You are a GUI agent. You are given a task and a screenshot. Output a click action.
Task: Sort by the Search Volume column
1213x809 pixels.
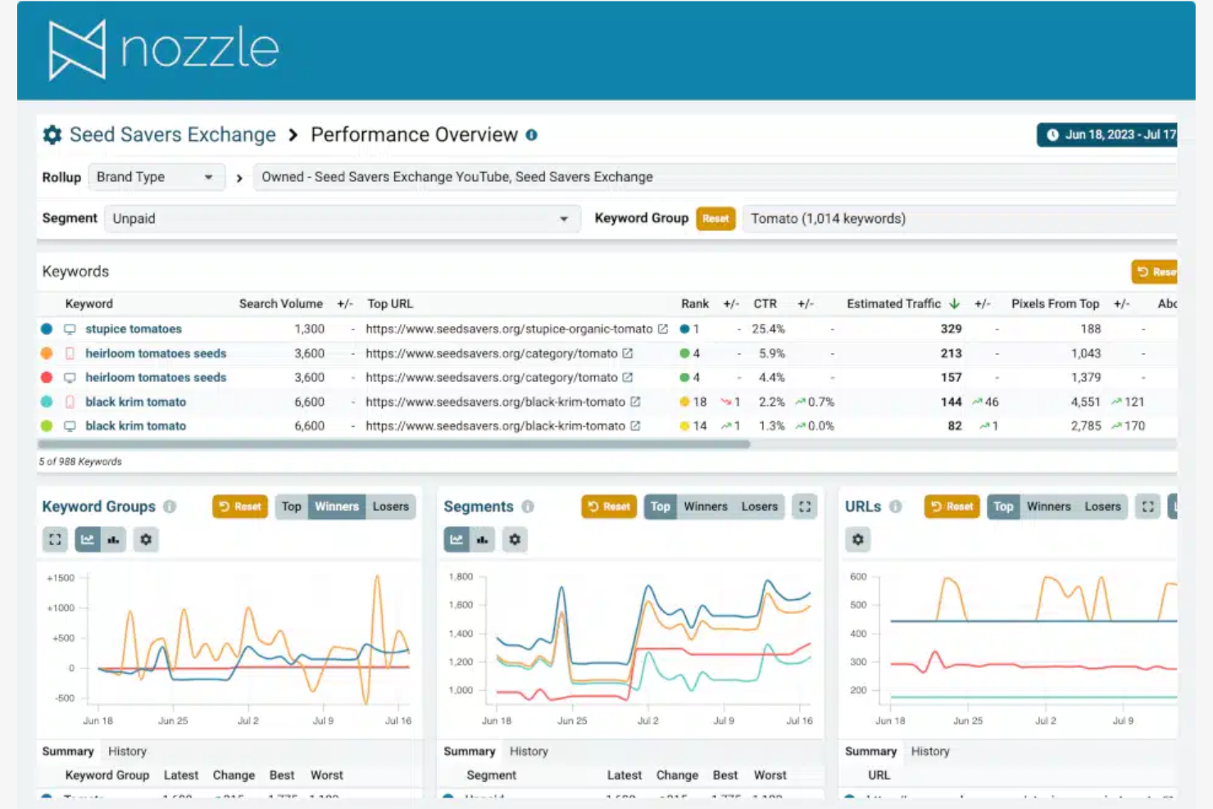(x=280, y=303)
